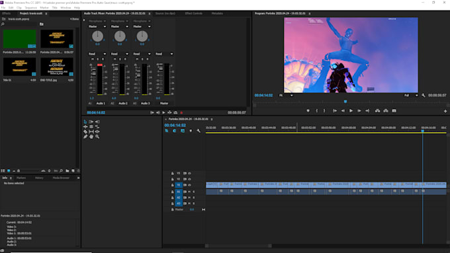Click the Master volume fader
The width and height of the screenshot is (450, 253).
pos(160,67)
